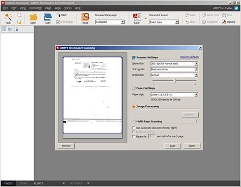Select the Alerts tab in status bar
The image size is (241, 187).
(x=38, y=183)
